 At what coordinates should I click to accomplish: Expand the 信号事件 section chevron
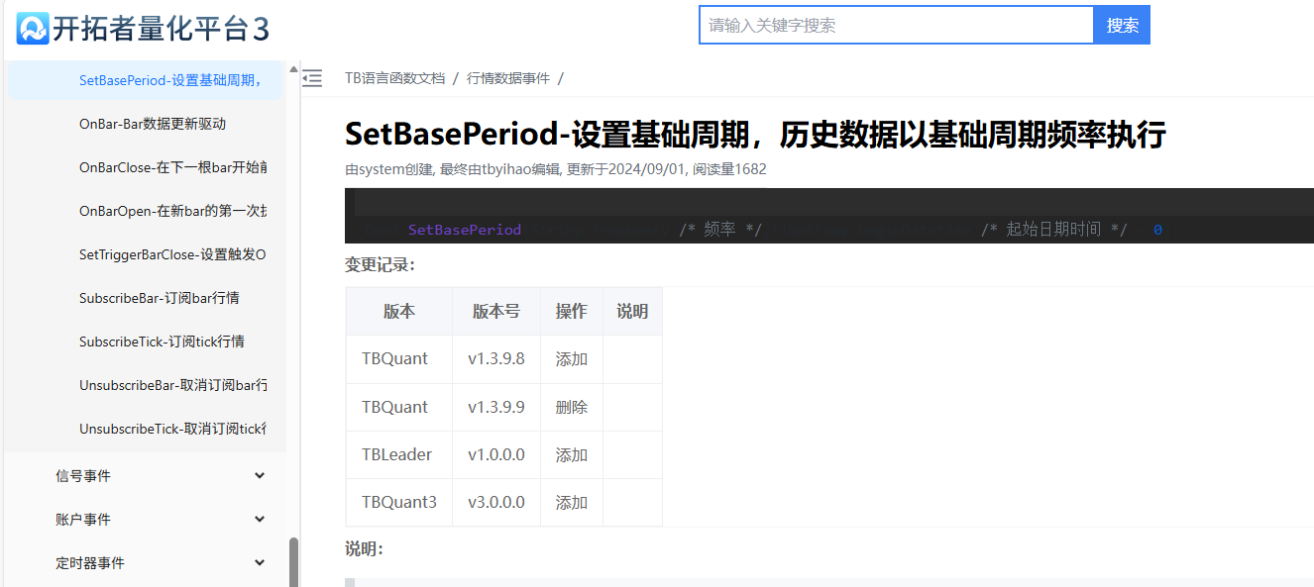260,476
